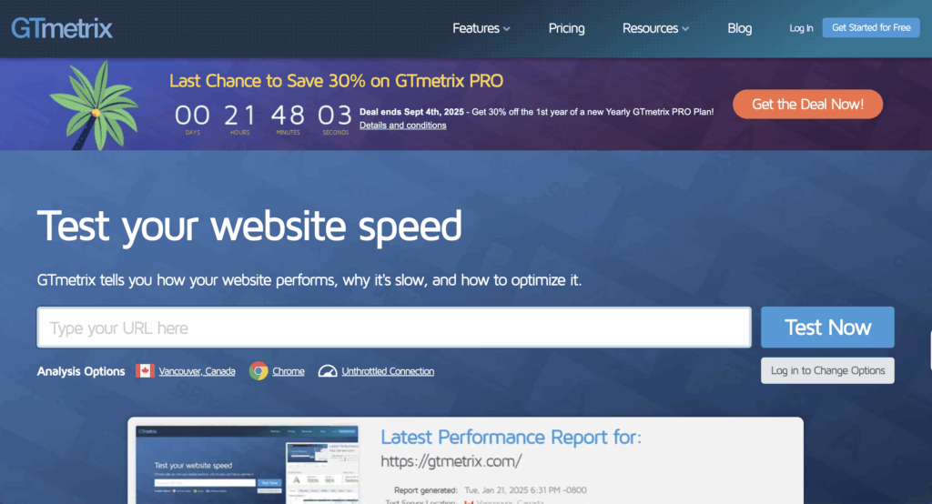Expand the Features dropdown menu
The width and height of the screenshot is (932, 504).
(481, 28)
